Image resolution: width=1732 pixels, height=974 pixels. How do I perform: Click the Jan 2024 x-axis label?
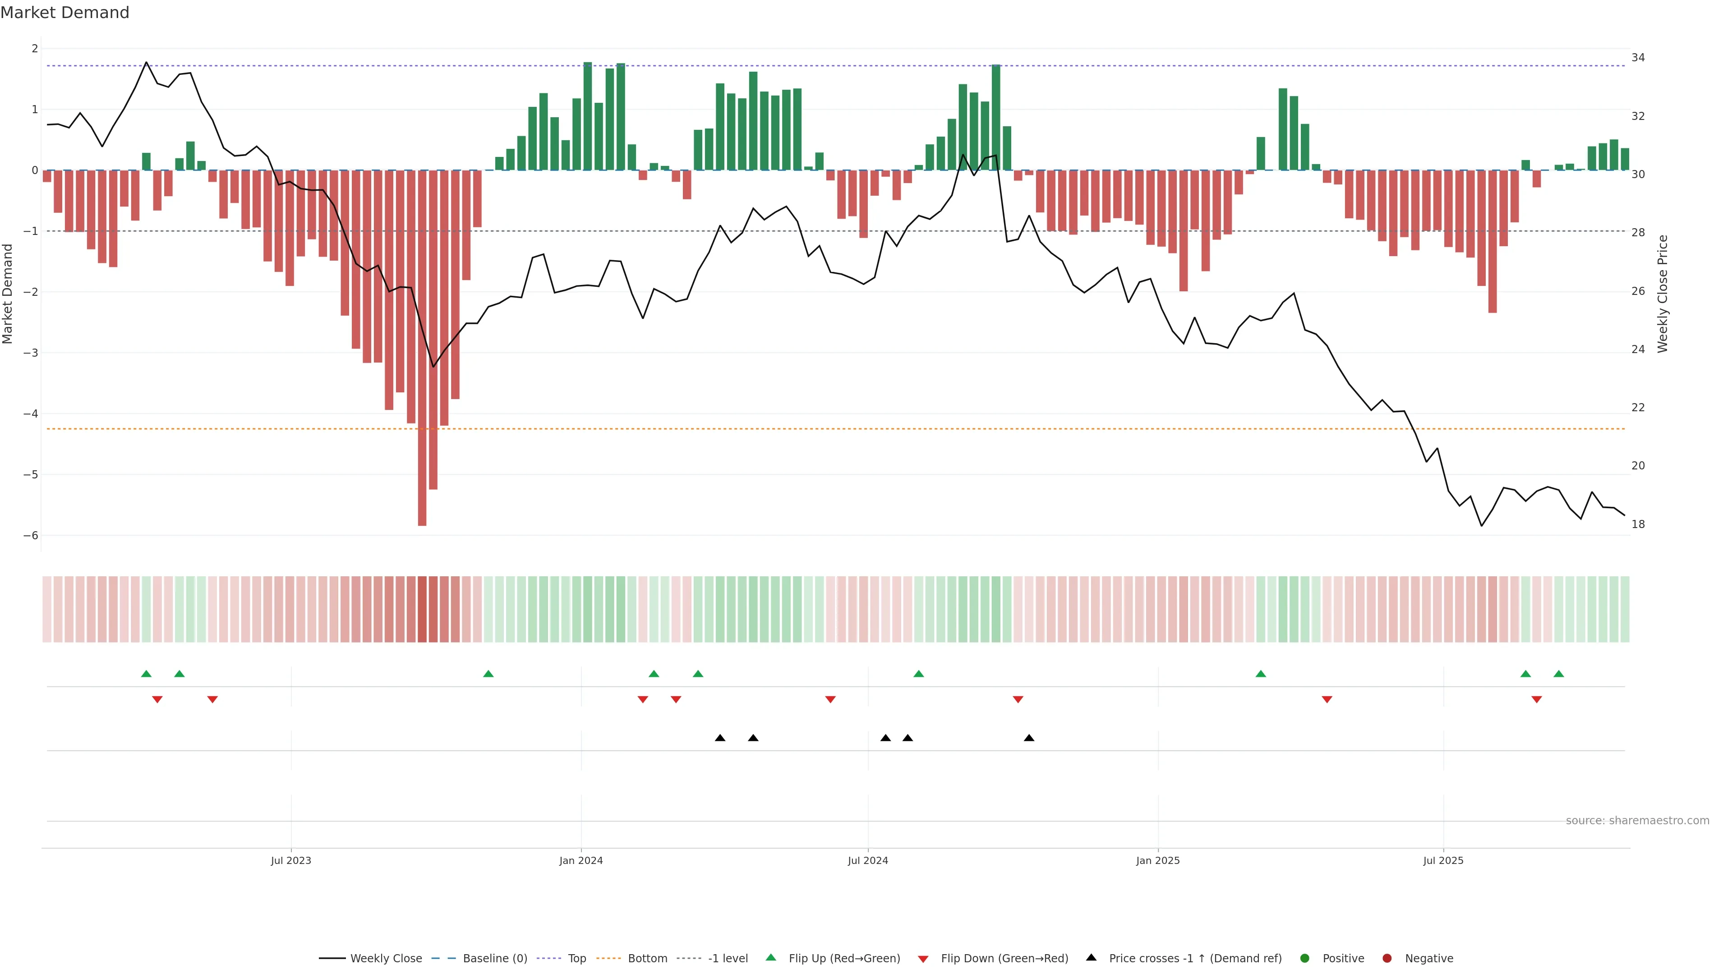tap(581, 860)
